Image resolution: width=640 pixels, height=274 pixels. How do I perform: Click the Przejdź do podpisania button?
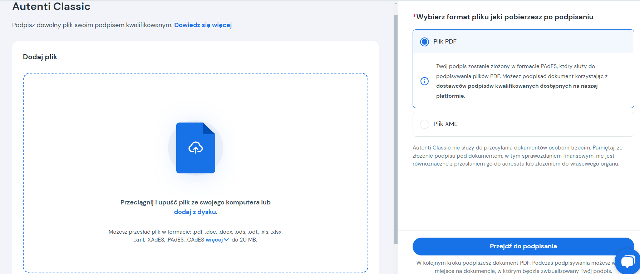click(x=523, y=246)
